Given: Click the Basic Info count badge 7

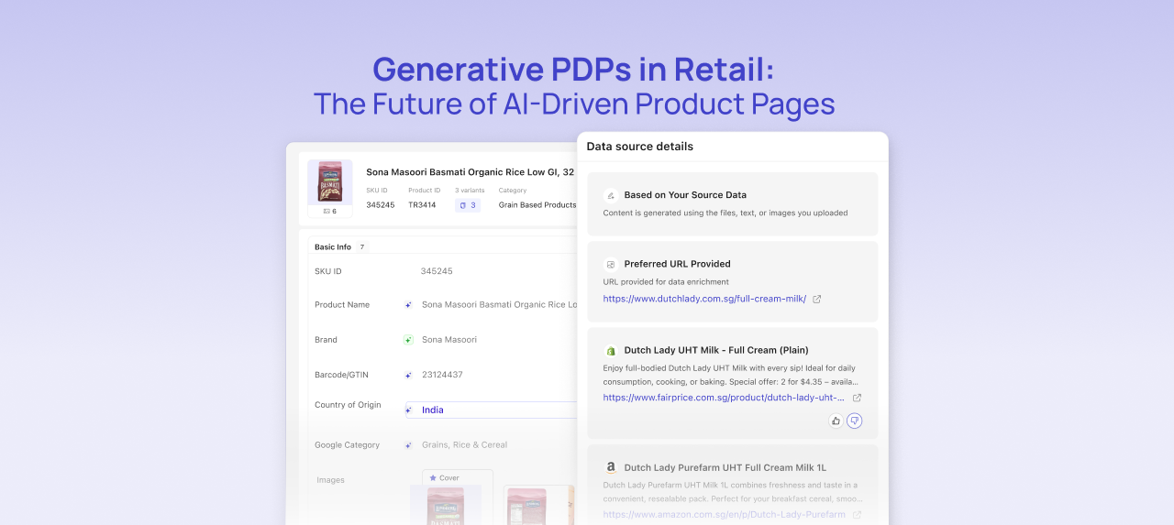Looking at the screenshot, I should [x=361, y=247].
